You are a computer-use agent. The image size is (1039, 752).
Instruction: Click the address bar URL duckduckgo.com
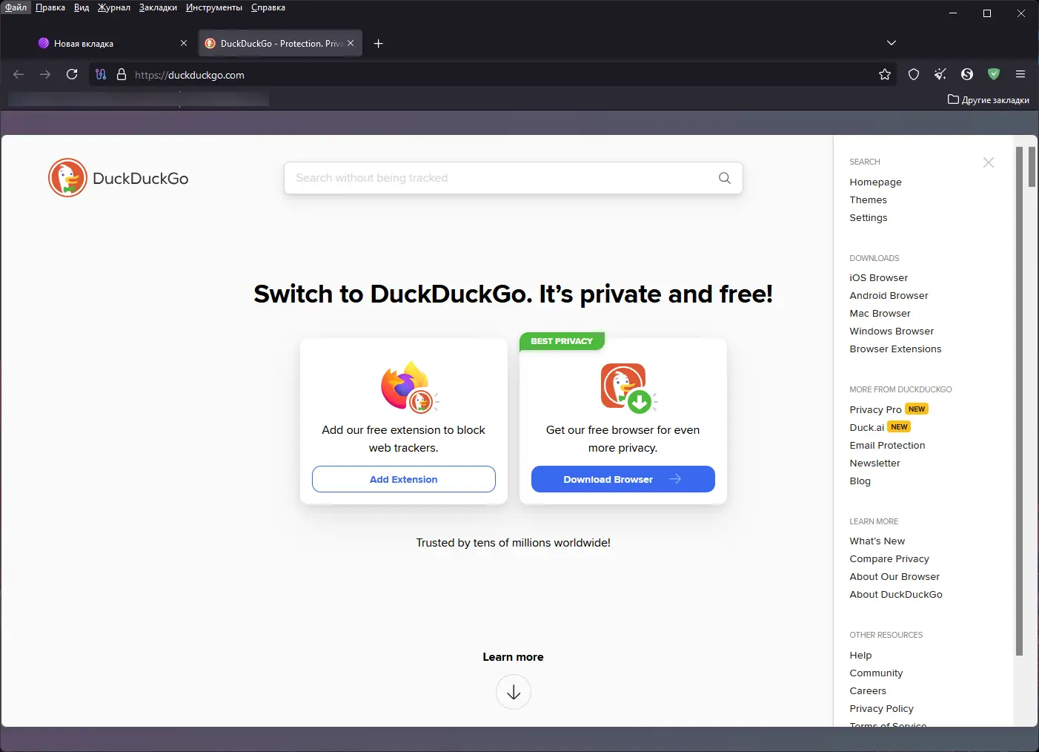(190, 75)
